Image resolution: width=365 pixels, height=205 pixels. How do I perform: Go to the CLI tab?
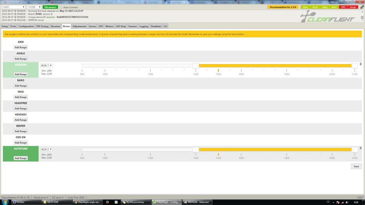(165, 26)
